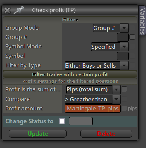The height and width of the screenshot is (148, 146).
Task: Tick the checkbox beside Group # field
Action: coord(132,37)
